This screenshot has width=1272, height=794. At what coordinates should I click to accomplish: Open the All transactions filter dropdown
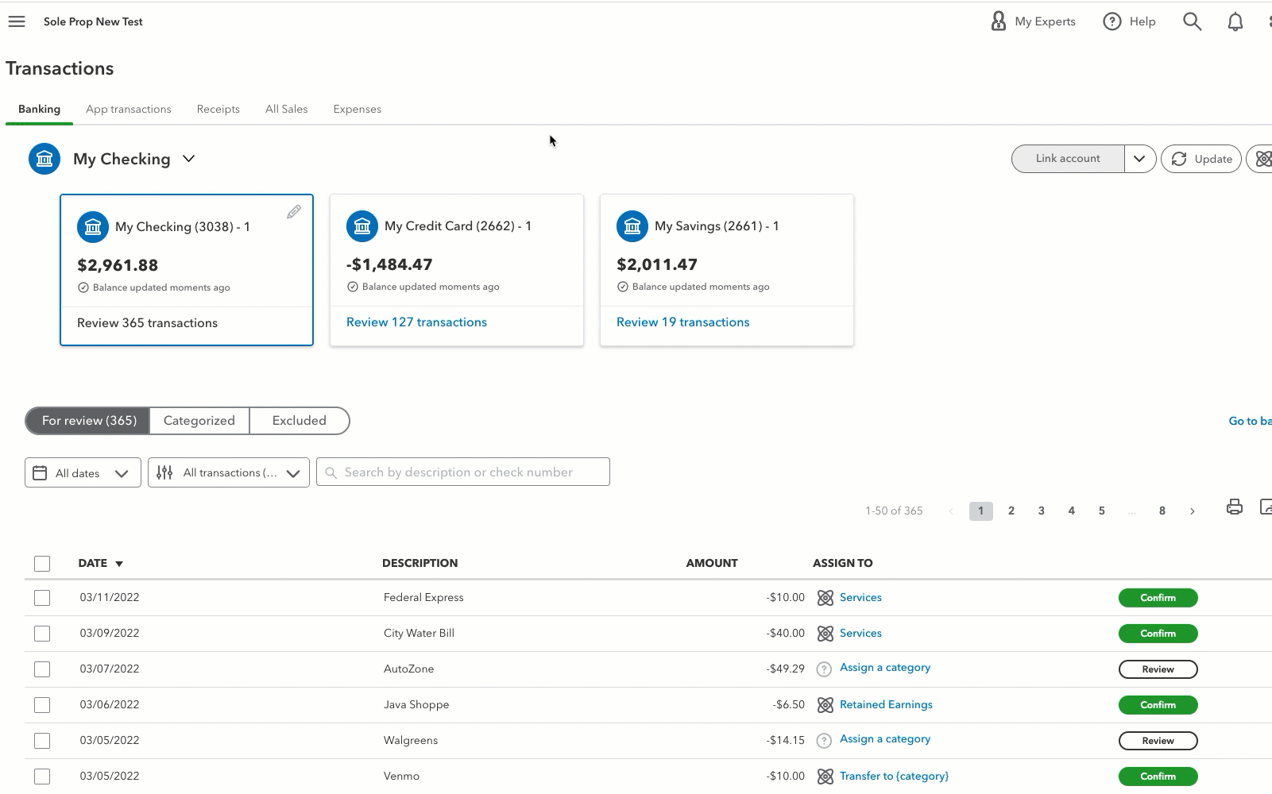point(228,472)
